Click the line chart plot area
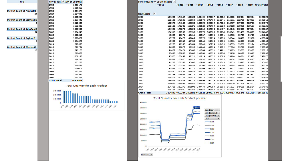286x161 pixels. click(x=174, y=124)
